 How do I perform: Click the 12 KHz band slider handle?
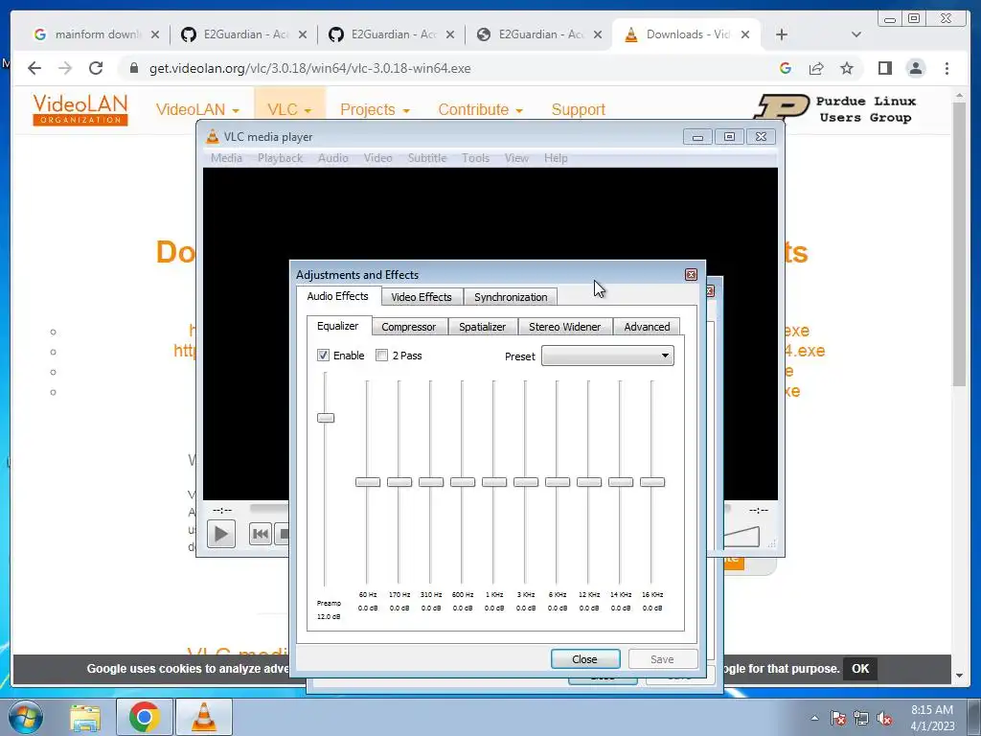coord(589,482)
